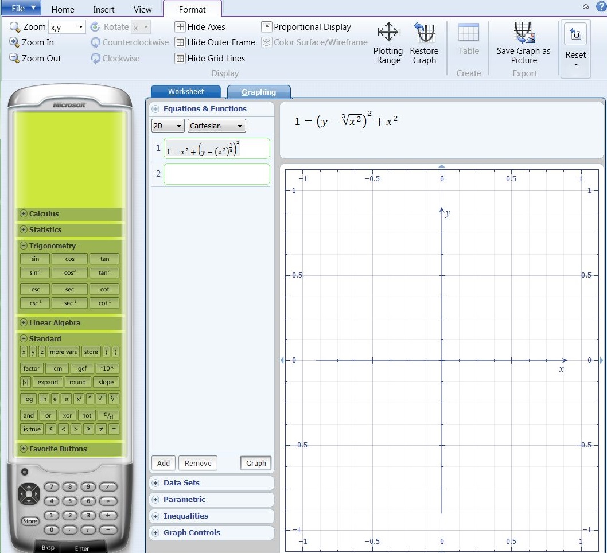The image size is (607, 553).
Task: Click the Graph button to plot equations
Action: 255,463
